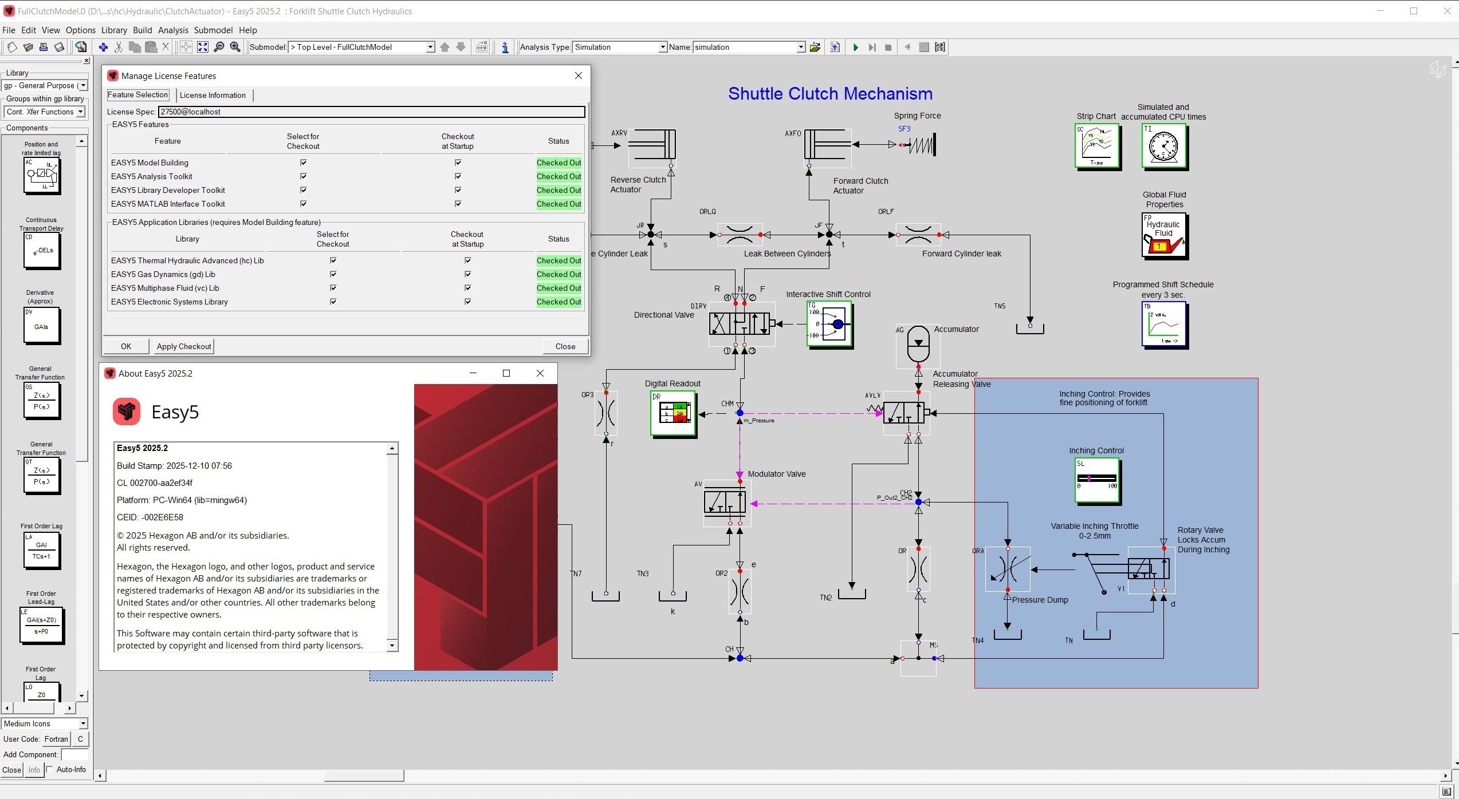Click the green Run simulation play button
The image size is (1459, 799).
pyautogui.click(x=855, y=47)
